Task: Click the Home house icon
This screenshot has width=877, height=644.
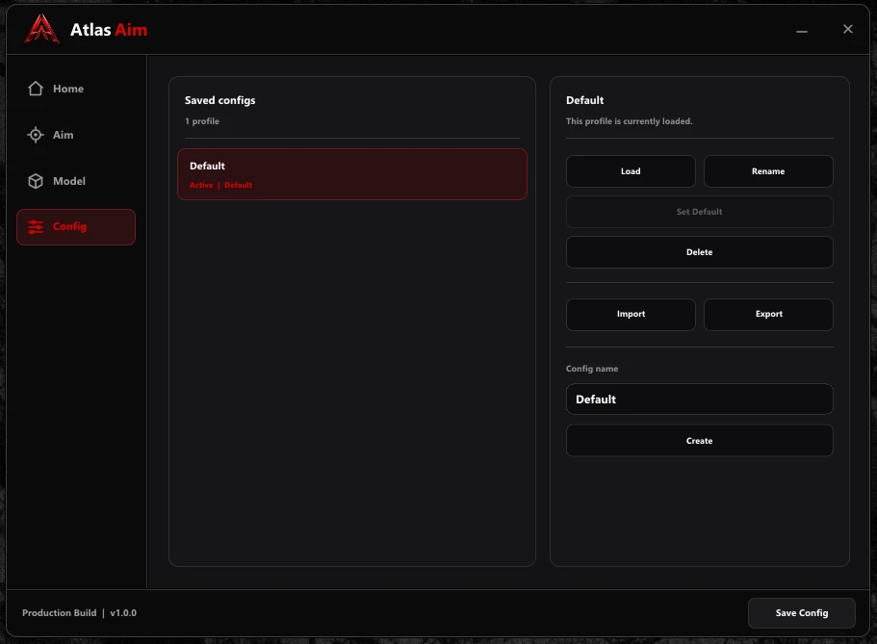Action: coord(36,89)
